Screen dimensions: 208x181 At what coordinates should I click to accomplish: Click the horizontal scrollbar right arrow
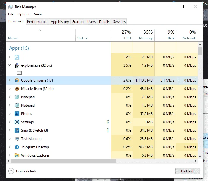(x=195, y=161)
